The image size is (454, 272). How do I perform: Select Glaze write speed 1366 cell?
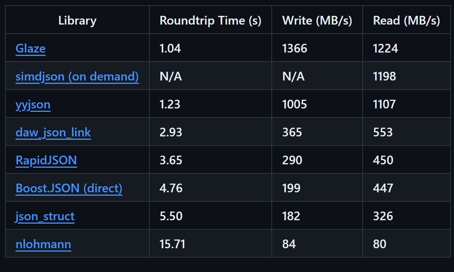coord(317,48)
